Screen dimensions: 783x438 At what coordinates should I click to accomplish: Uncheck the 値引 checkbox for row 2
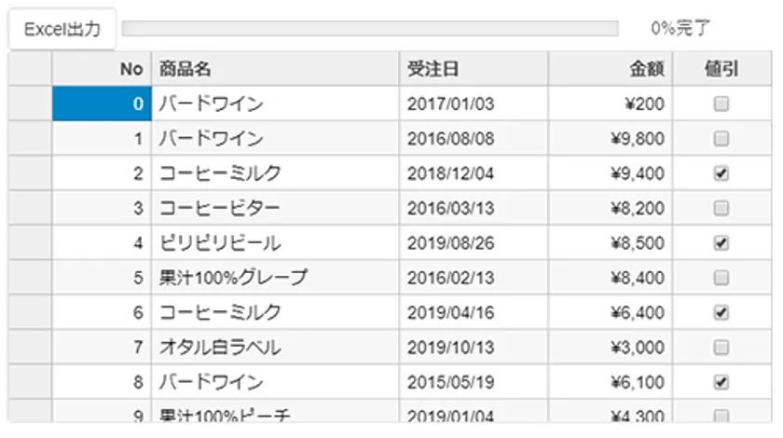click(721, 173)
